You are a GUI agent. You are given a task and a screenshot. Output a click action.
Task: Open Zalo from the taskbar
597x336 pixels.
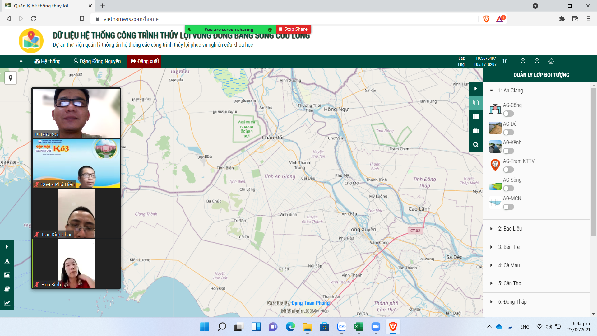pyautogui.click(x=342, y=327)
